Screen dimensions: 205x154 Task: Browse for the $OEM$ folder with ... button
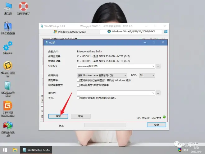(158, 66)
